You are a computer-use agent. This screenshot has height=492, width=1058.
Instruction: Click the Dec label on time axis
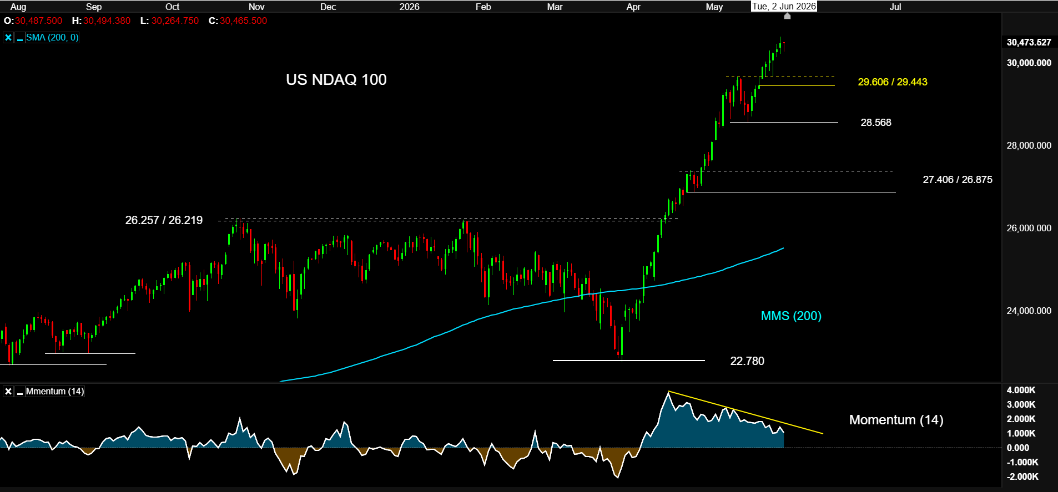pos(328,7)
